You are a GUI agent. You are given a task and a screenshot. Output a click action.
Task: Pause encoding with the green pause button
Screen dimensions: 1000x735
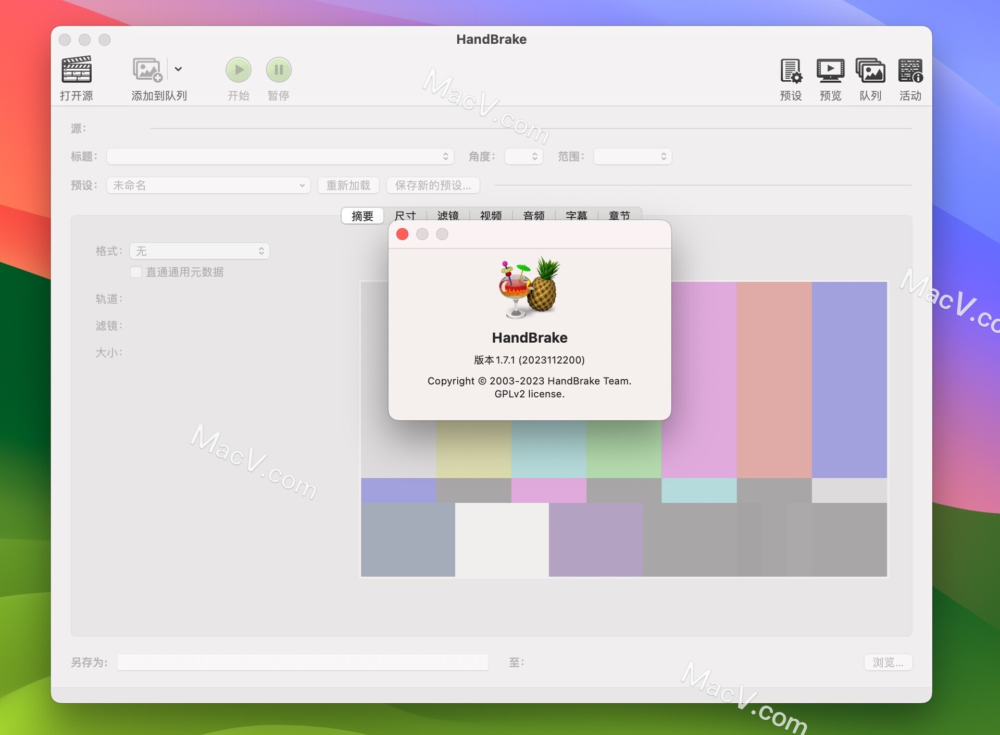tap(279, 70)
